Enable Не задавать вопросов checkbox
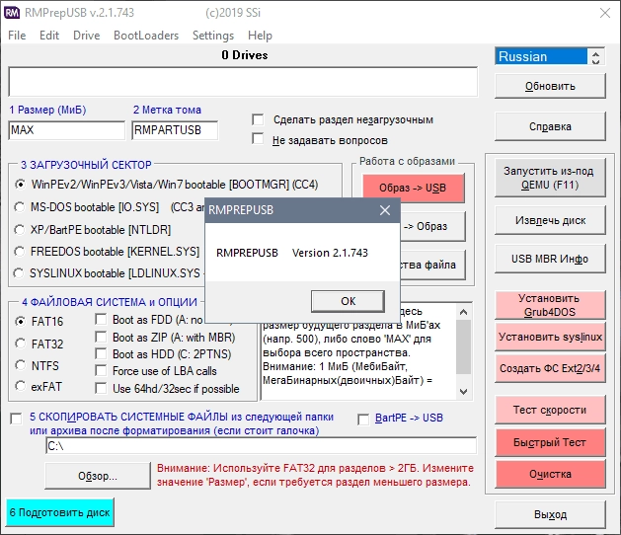Image resolution: width=621 pixels, height=535 pixels. (258, 138)
